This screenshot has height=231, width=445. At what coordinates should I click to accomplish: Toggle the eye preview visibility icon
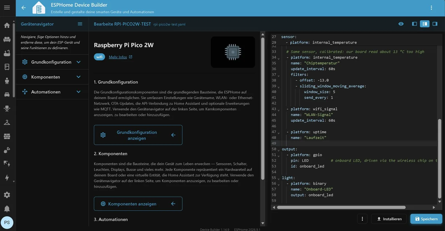[401, 24]
